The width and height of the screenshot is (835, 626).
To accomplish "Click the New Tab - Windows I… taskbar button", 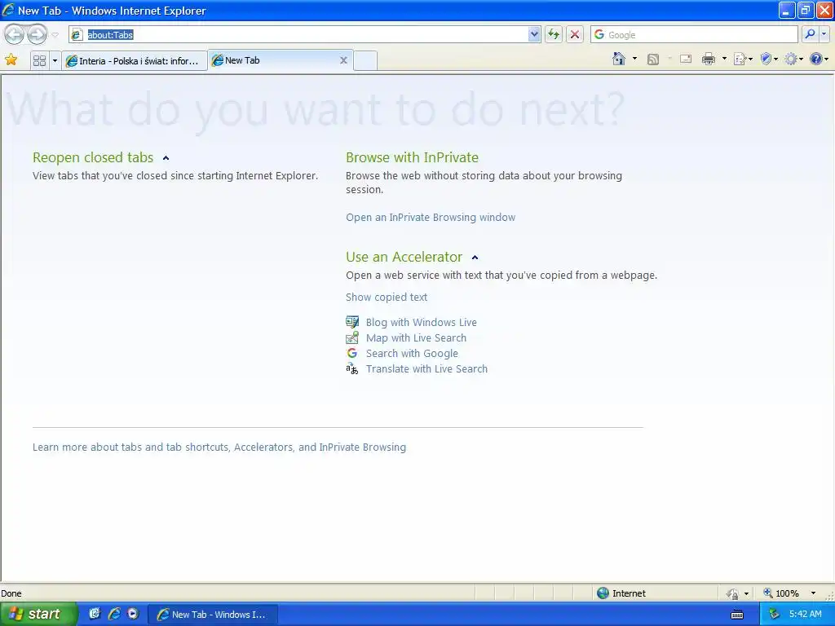I will [213, 615].
